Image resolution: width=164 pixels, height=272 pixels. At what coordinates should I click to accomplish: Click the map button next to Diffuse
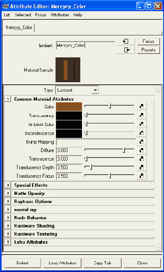pos(141,150)
